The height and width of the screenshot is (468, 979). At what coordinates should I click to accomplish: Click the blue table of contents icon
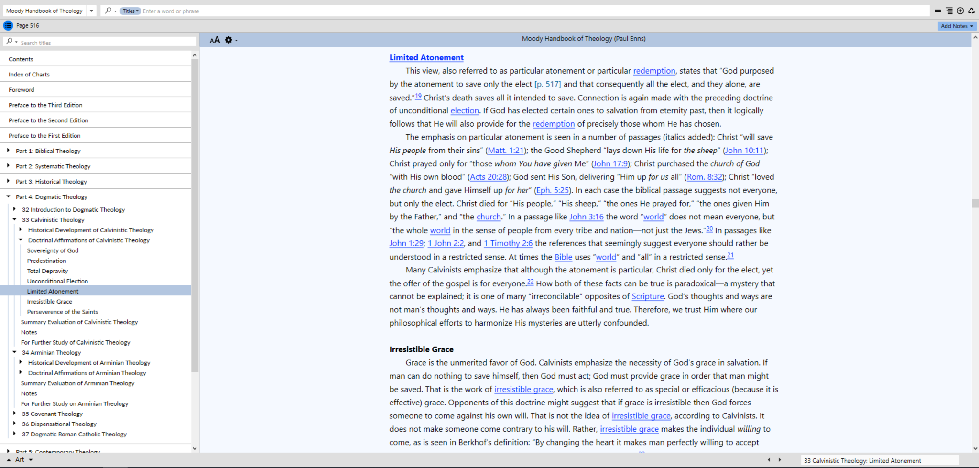click(8, 25)
